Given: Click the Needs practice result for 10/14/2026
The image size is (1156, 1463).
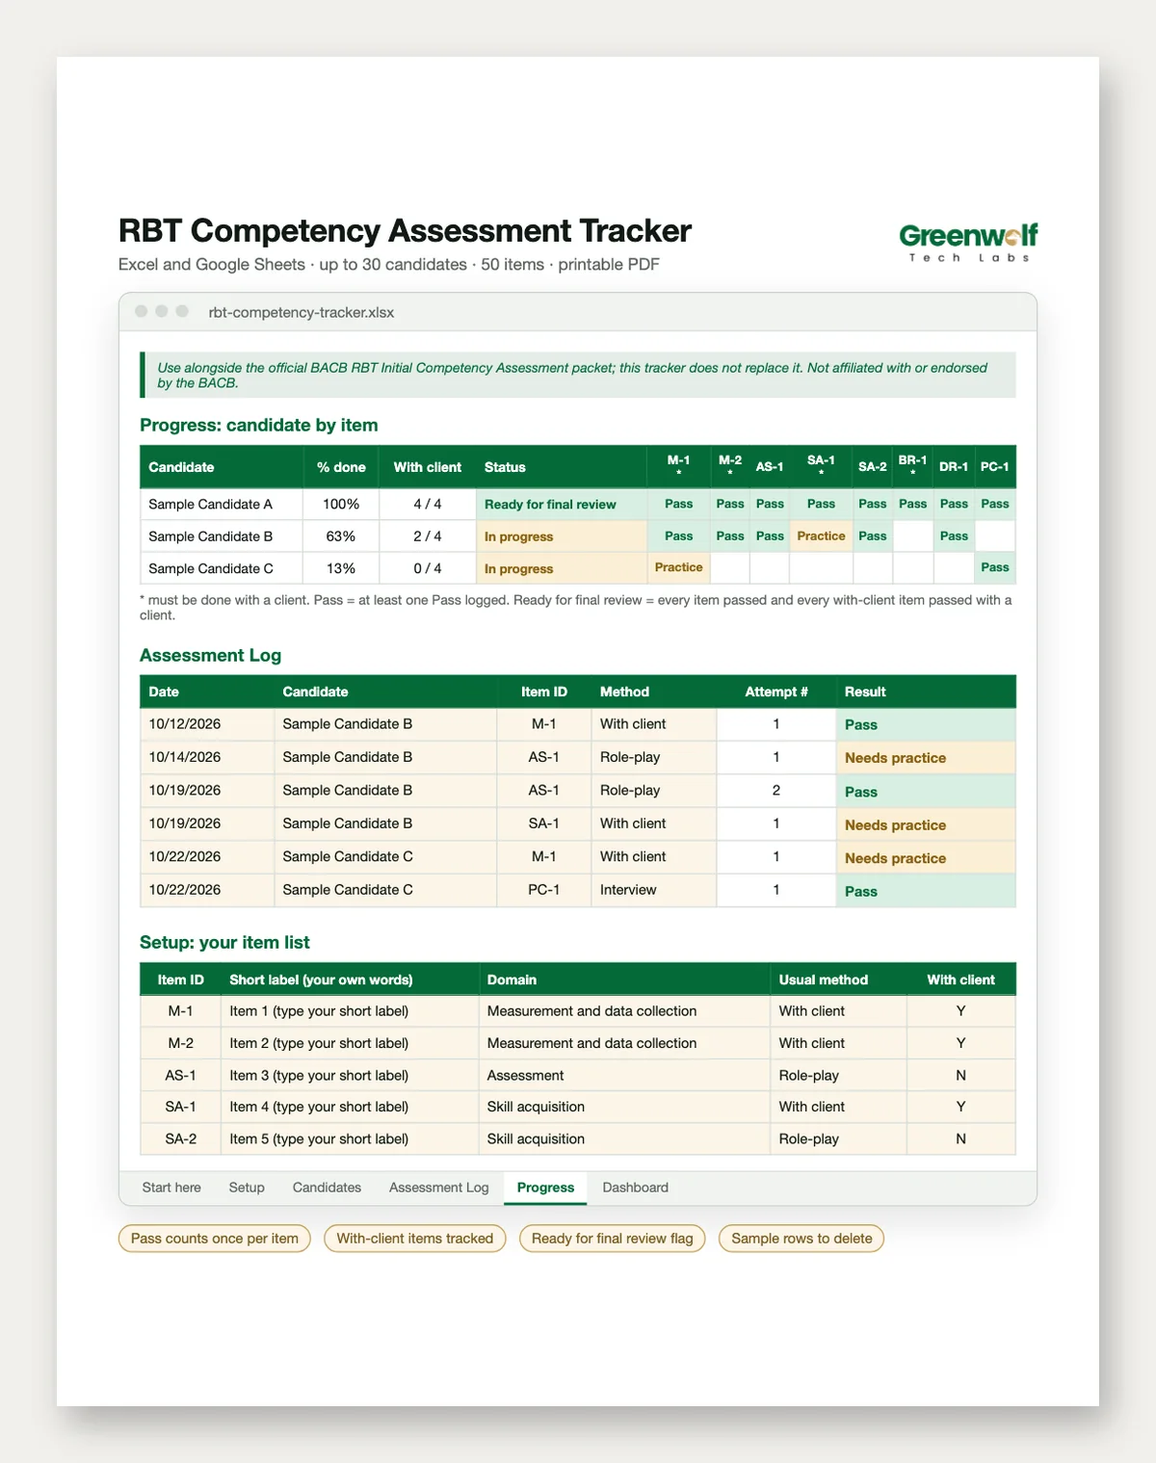Looking at the screenshot, I should [926, 758].
